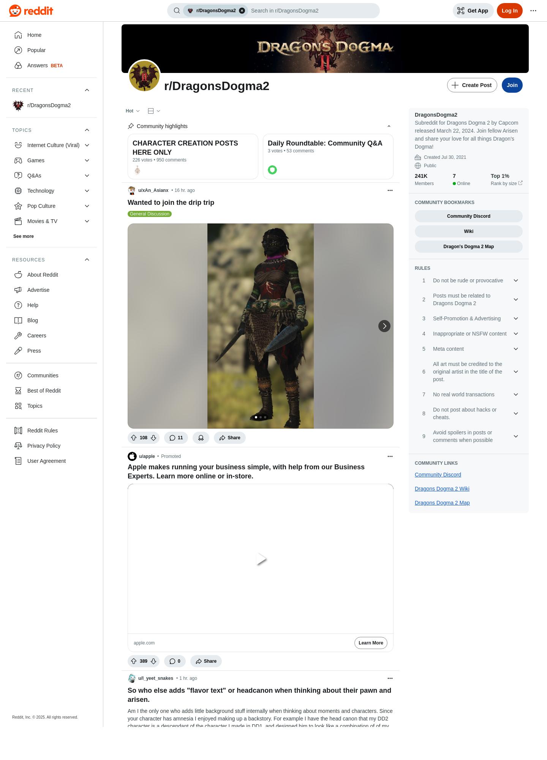This screenshot has width=547, height=760.
Task: Collapse the Resources section
Action: (87, 260)
